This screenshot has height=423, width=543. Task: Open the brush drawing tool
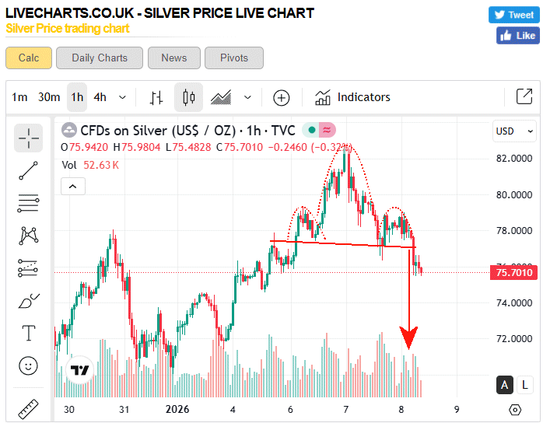tap(29, 300)
